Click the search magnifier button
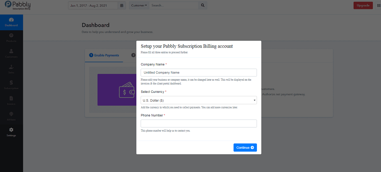This screenshot has height=172, width=381. coord(203,5)
